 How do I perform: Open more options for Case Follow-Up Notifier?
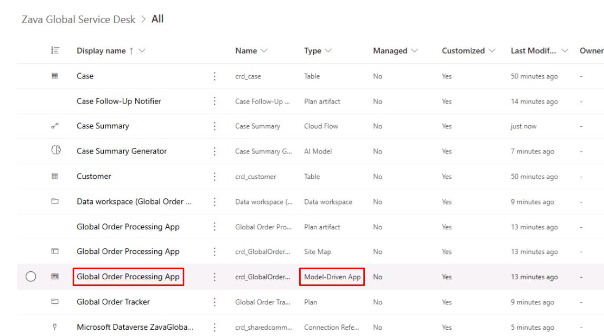(x=214, y=101)
